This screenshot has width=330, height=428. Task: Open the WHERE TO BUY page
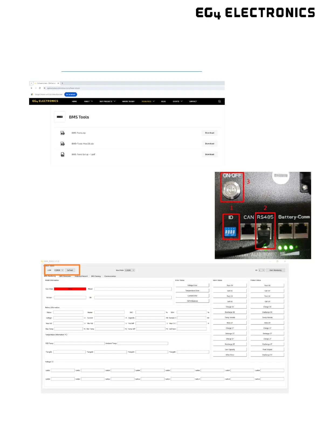[128, 102]
